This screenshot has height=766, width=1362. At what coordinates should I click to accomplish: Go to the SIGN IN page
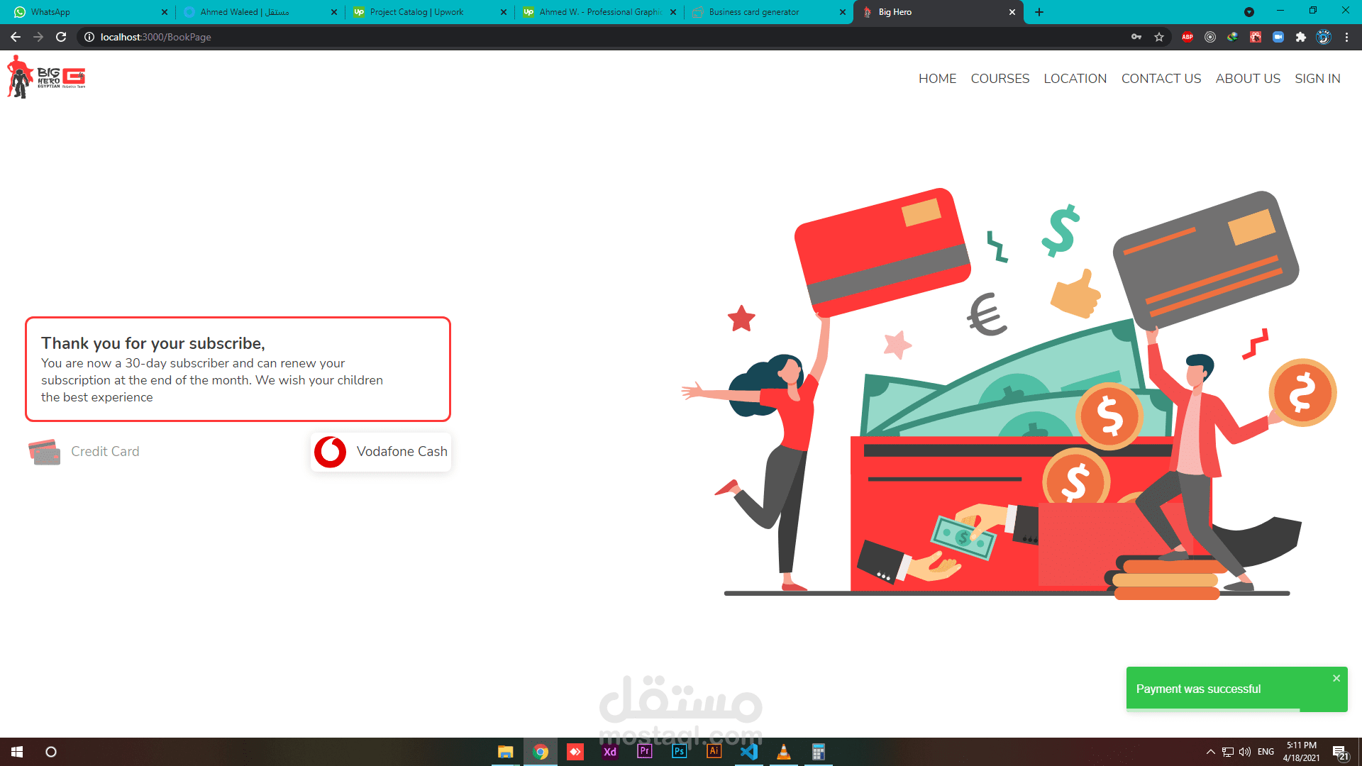point(1317,79)
